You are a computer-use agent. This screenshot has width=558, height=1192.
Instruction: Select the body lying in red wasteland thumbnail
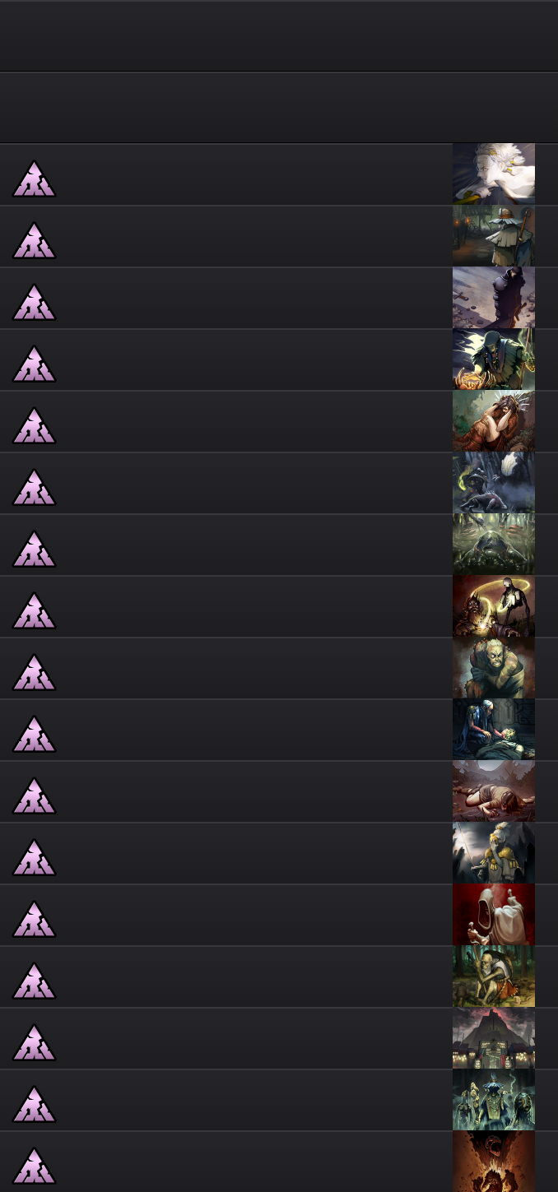(494, 791)
